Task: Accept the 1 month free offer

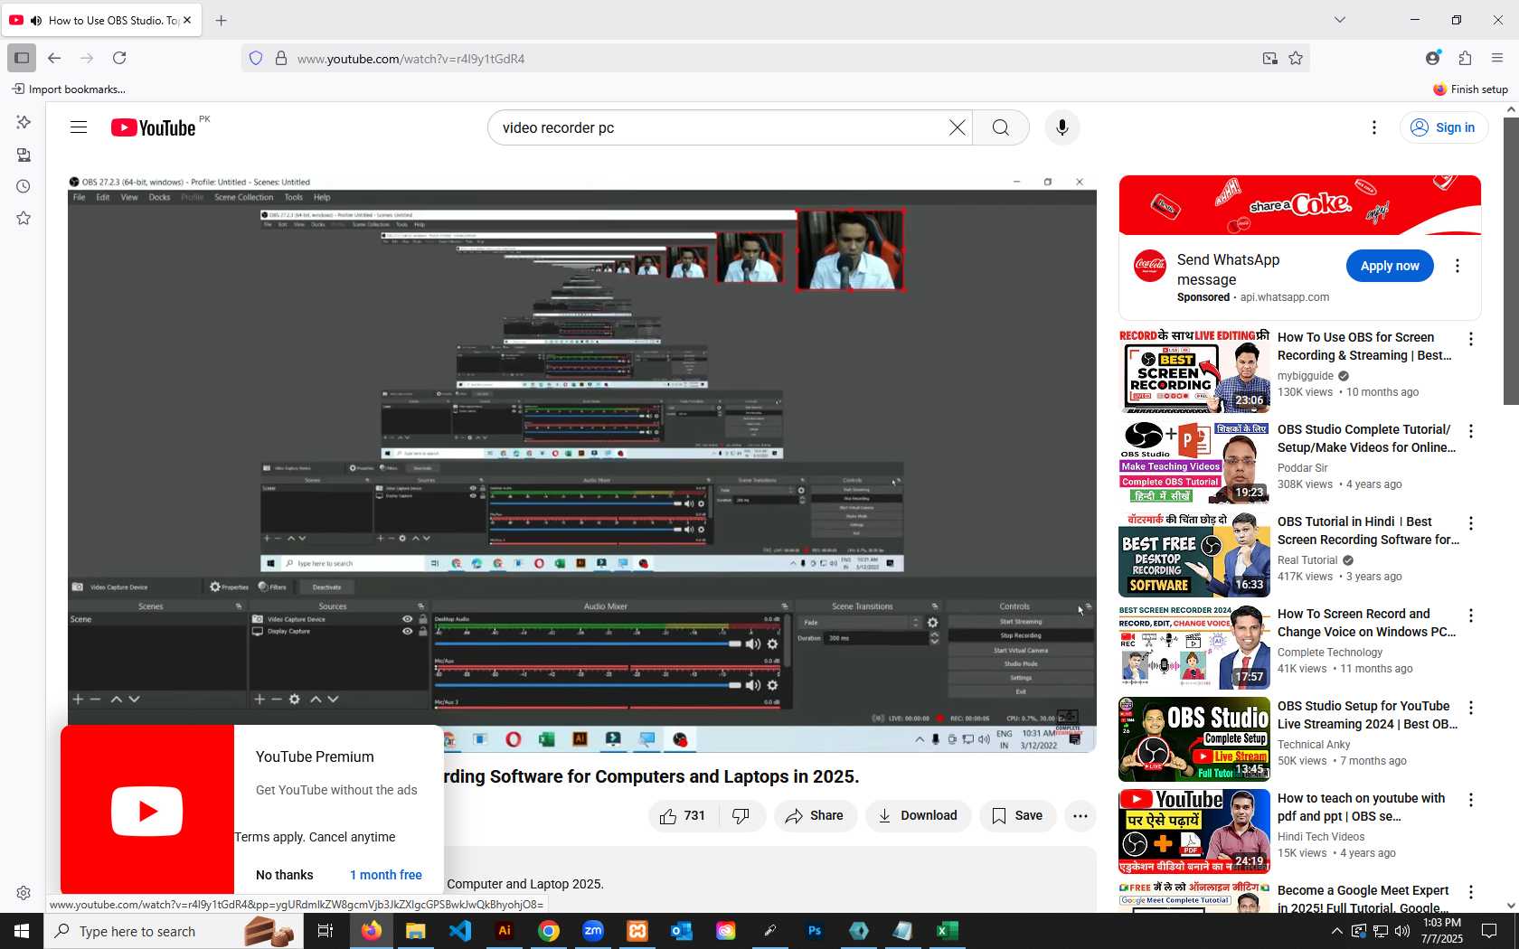Action: coord(386,875)
